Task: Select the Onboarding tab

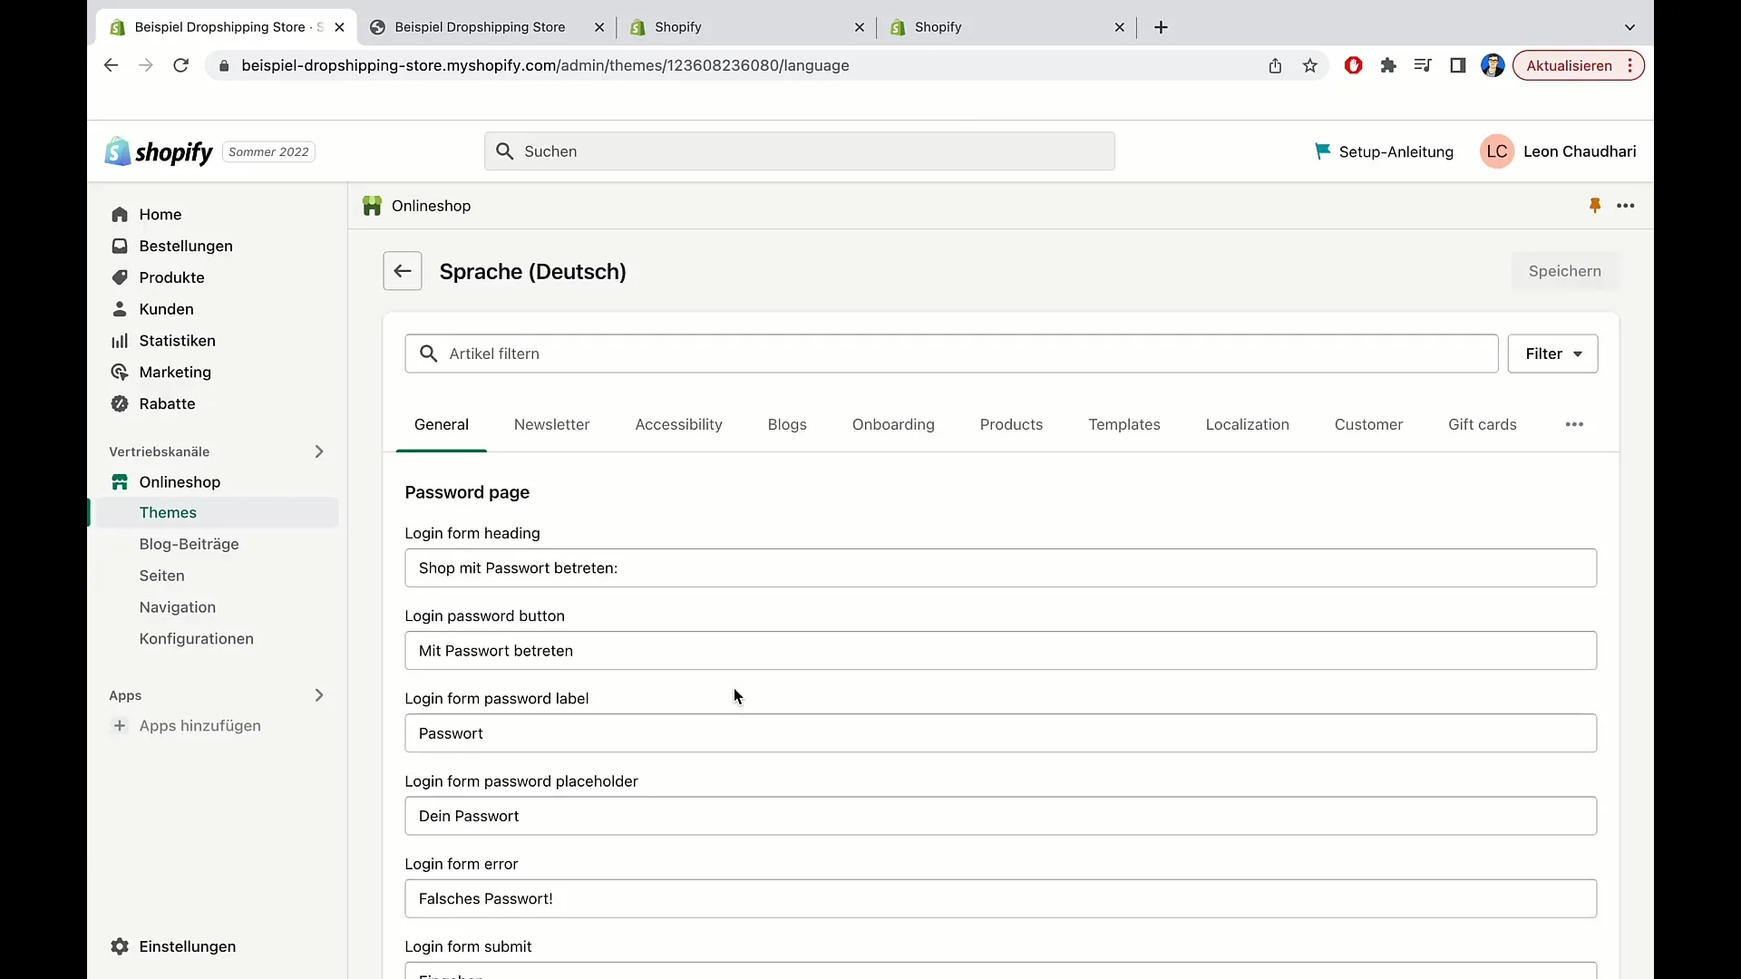Action: (893, 424)
